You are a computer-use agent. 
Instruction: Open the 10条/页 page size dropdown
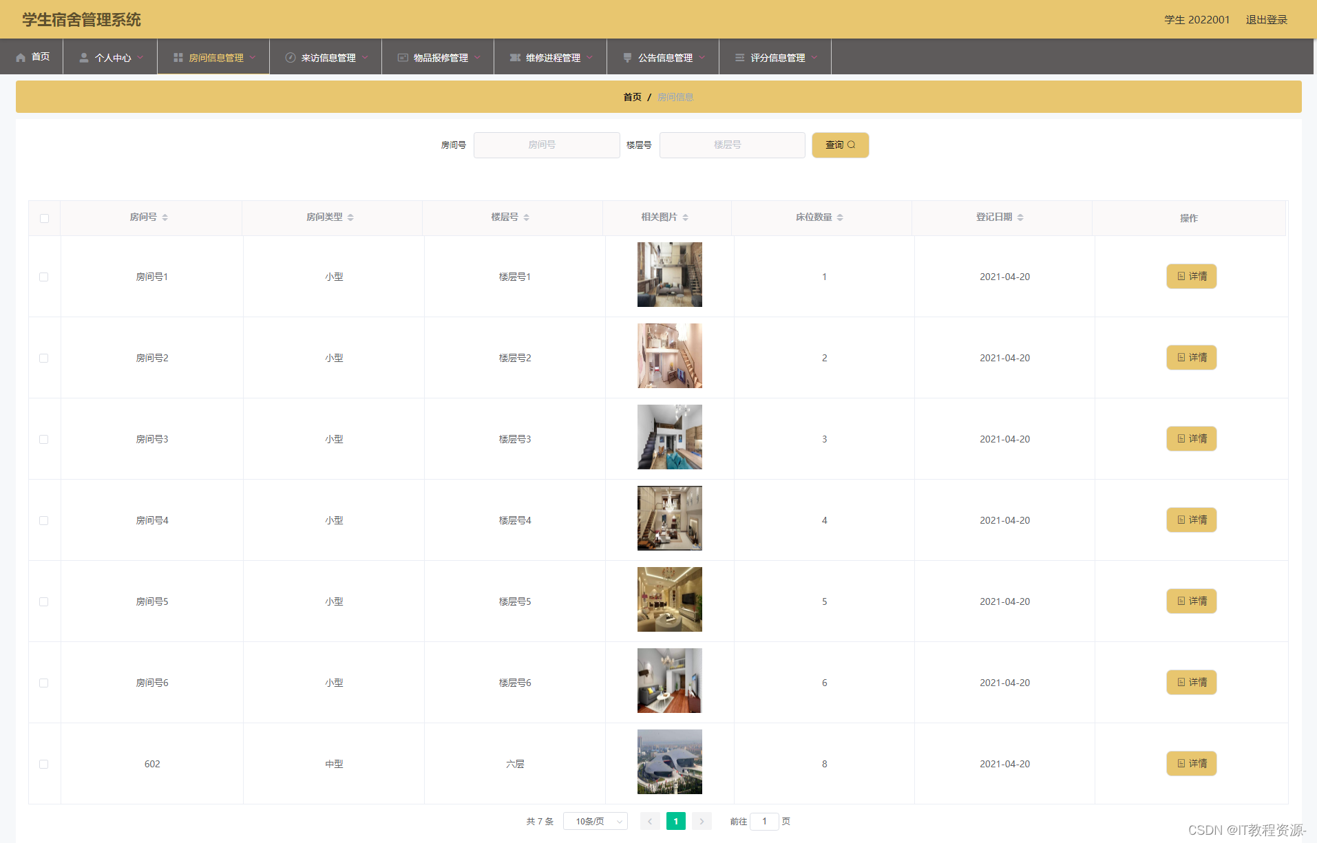coord(596,821)
